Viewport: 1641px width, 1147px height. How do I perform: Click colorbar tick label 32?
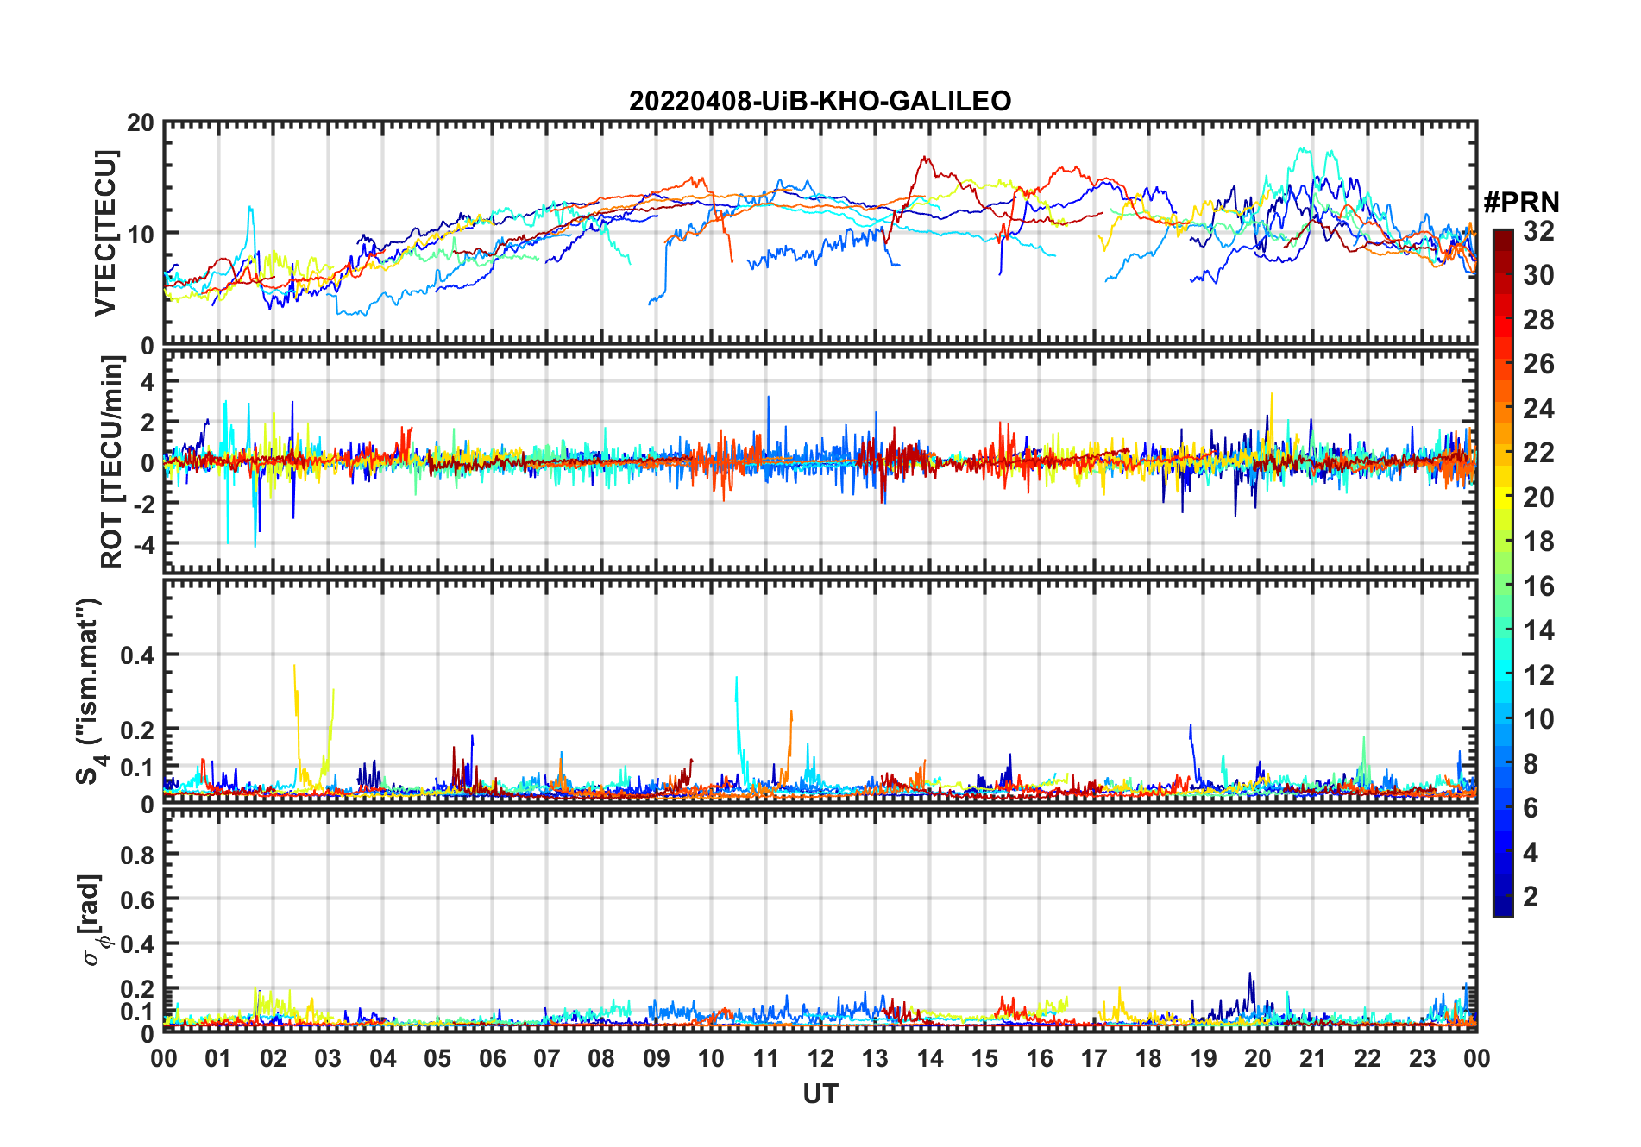(1538, 230)
